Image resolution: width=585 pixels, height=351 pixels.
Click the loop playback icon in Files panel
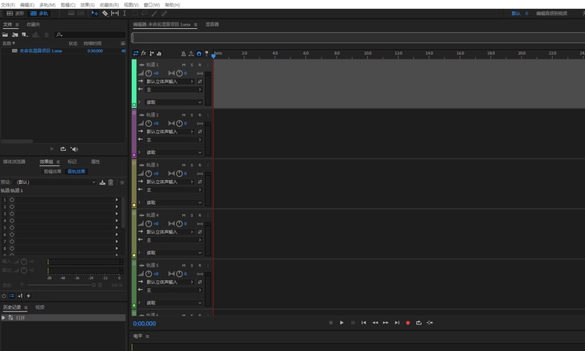63,149
